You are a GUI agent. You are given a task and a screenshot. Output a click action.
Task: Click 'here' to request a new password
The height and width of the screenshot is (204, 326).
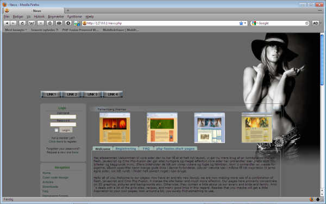(x=75, y=152)
